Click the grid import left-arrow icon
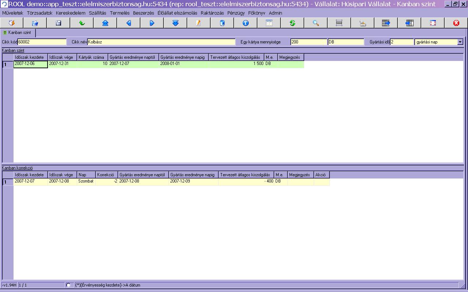Screen dimensions: 468x292 (409, 23)
